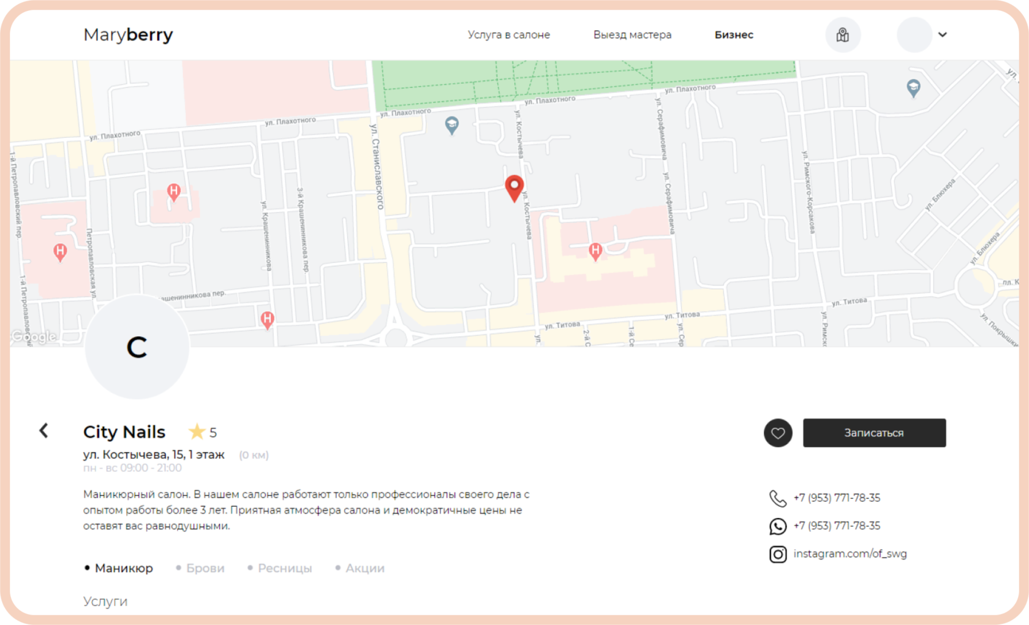1029x625 pixels.
Task: Click the WhatsApp icon
Action: point(778,526)
